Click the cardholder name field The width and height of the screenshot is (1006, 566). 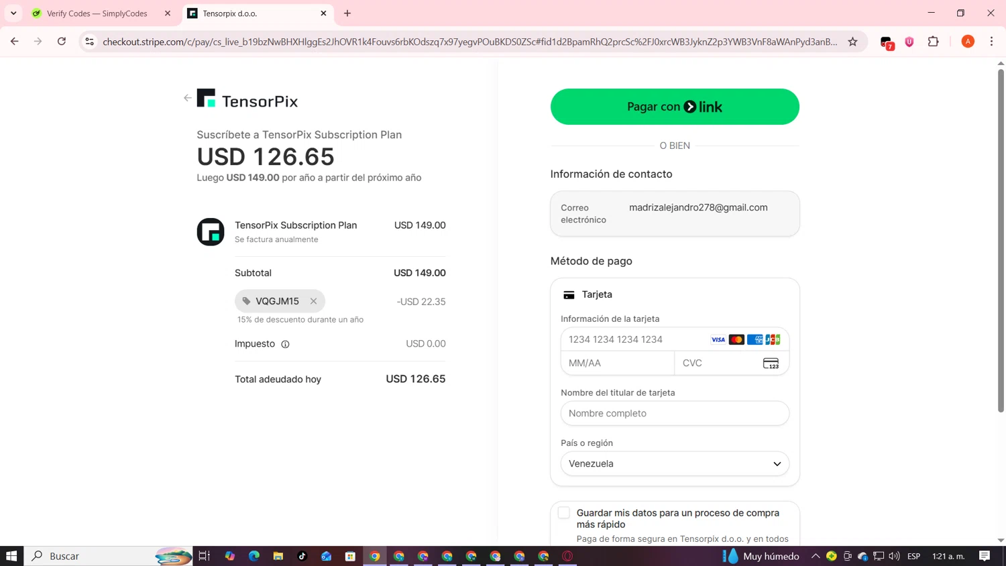point(675,413)
